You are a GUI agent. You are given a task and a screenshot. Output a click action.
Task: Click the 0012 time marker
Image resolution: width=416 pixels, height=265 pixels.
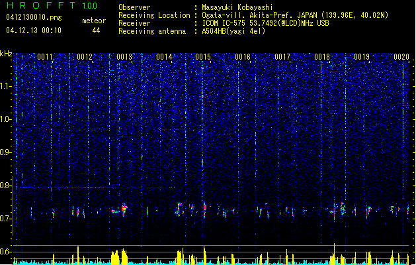click(x=85, y=57)
